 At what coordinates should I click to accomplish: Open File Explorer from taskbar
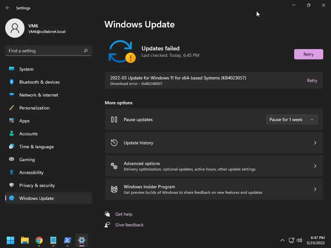(25, 240)
